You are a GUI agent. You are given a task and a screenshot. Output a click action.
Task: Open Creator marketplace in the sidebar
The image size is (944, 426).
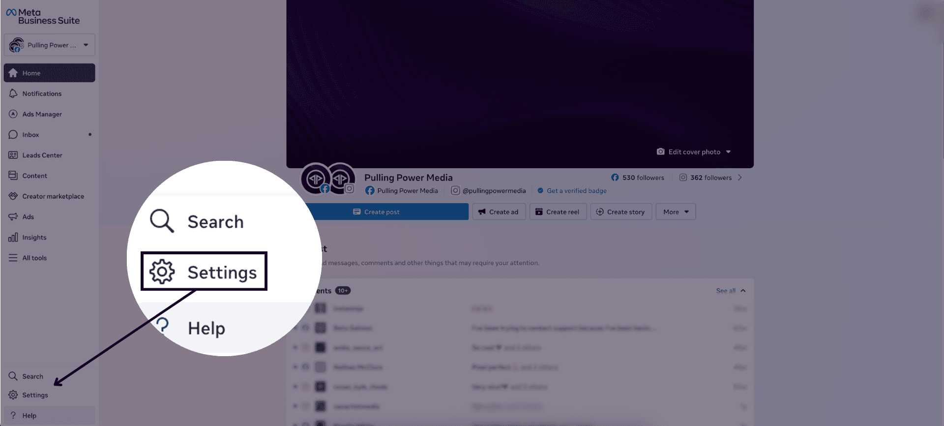[x=49, y=196]
